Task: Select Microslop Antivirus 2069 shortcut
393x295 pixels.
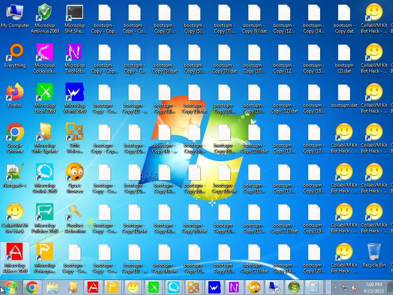Action: click(x=45, y=18)
